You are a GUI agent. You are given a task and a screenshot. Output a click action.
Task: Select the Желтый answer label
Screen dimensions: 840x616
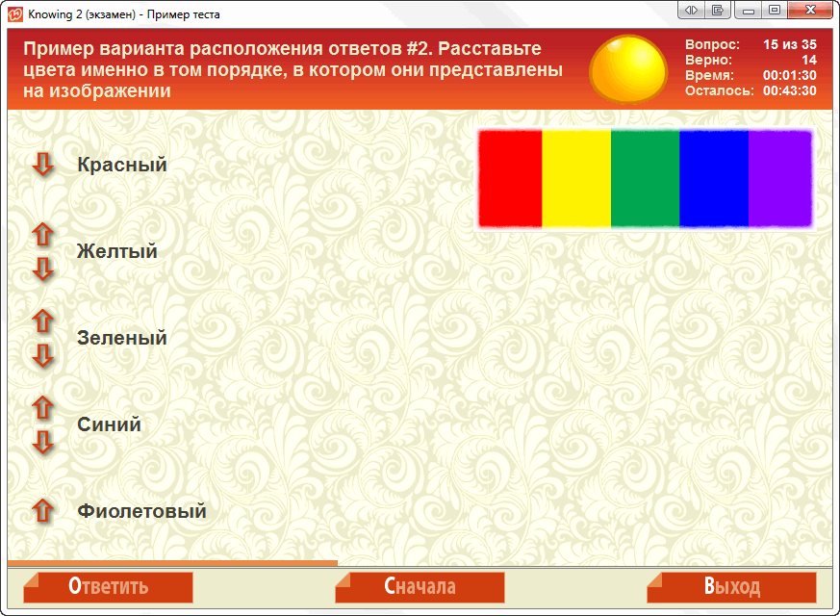117,251
